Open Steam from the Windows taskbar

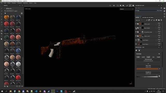tap(49, 91)
